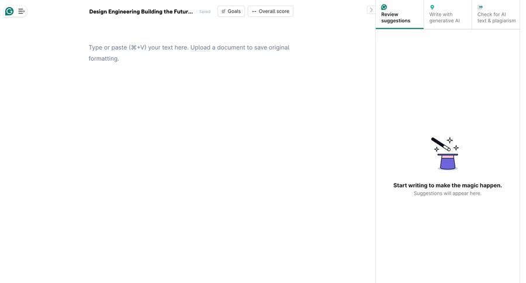Click into the text editor placeholder area

[189, 53]
